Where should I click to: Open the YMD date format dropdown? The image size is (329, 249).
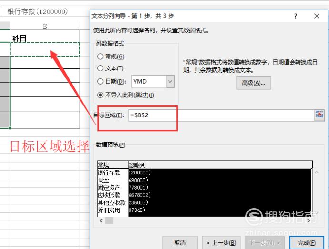click(x=170, y=81)
